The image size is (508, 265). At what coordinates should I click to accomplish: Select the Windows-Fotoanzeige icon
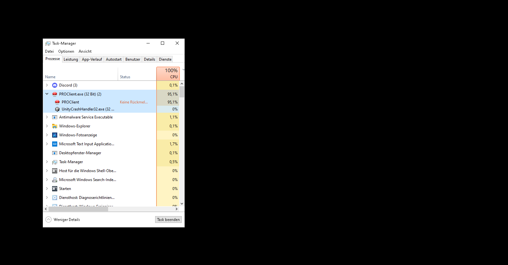[x=55, y=135]
